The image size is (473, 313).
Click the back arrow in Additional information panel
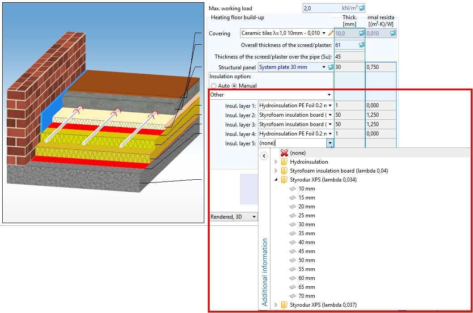[264, 156]
